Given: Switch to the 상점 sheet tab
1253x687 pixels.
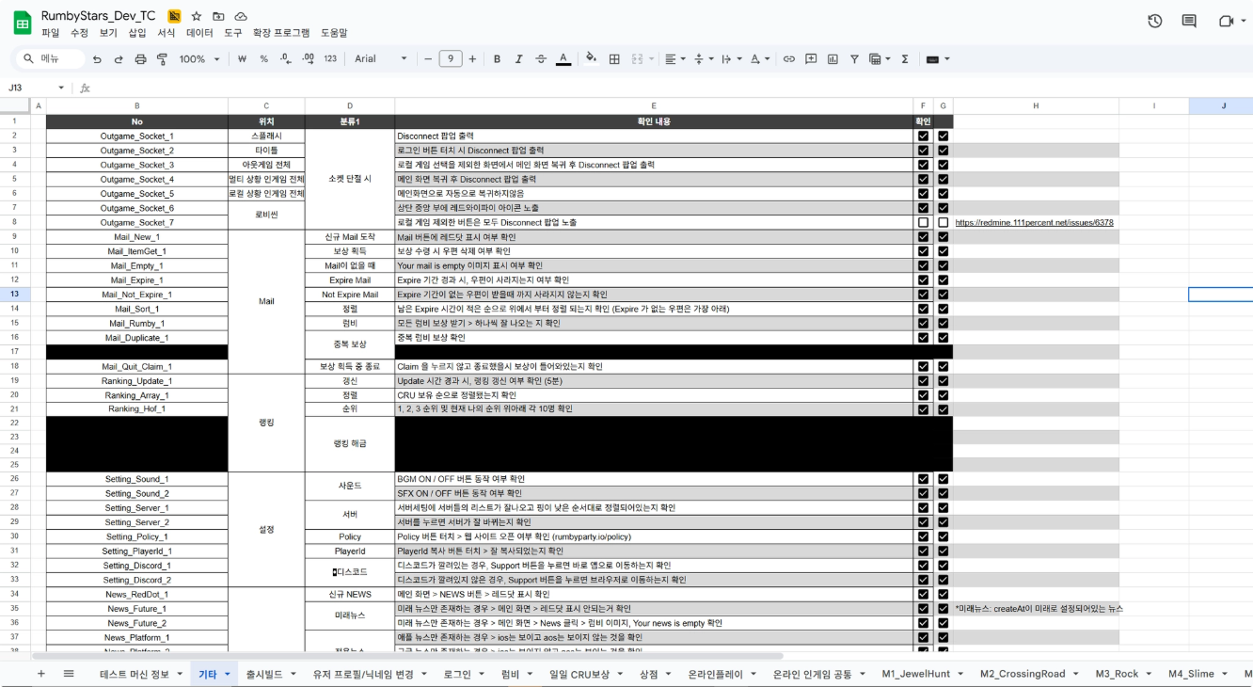Looking at the screenshot, I should click(649, 674).
